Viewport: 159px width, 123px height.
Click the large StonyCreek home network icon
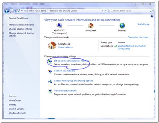point(52,45)
